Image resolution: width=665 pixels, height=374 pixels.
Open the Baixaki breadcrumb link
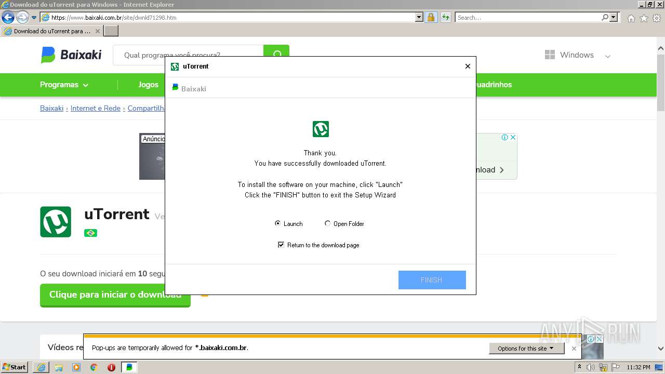[51, 108]
